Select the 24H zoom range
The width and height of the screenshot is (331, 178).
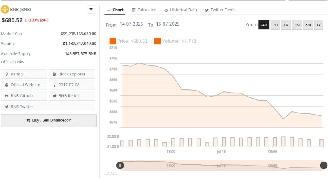[x=264, y=25]
